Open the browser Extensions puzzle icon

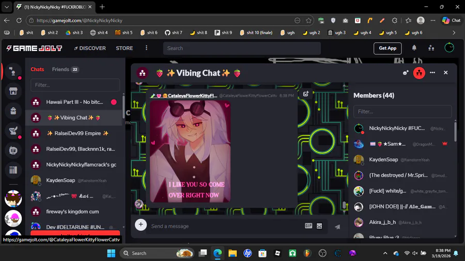[x=394, y=21]
